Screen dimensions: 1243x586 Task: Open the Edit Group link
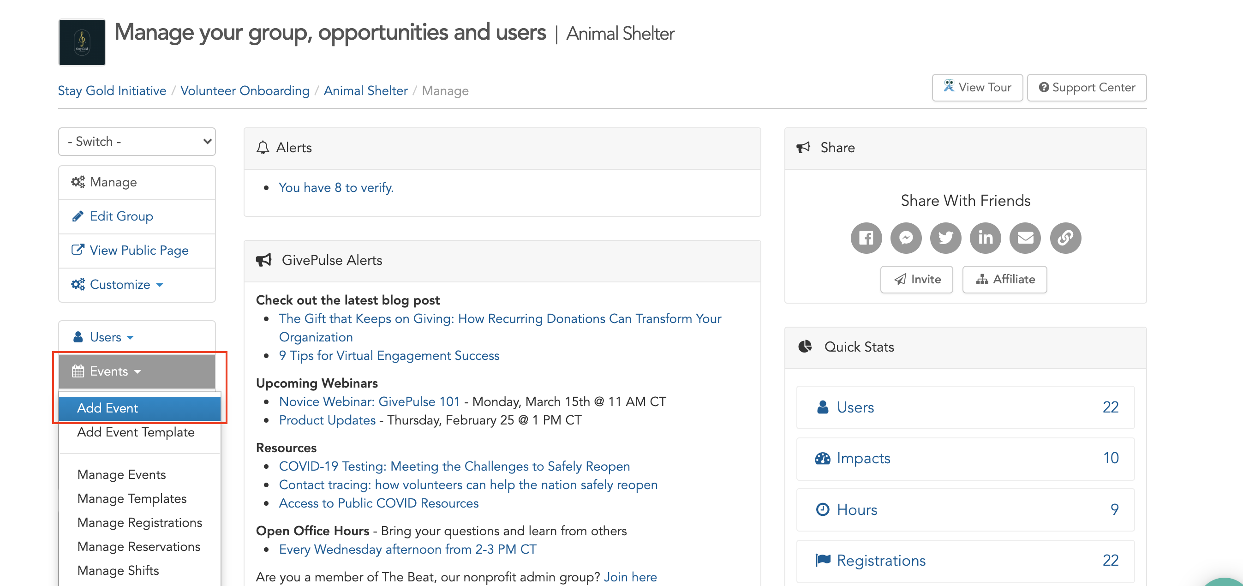(x=137, y=216)
